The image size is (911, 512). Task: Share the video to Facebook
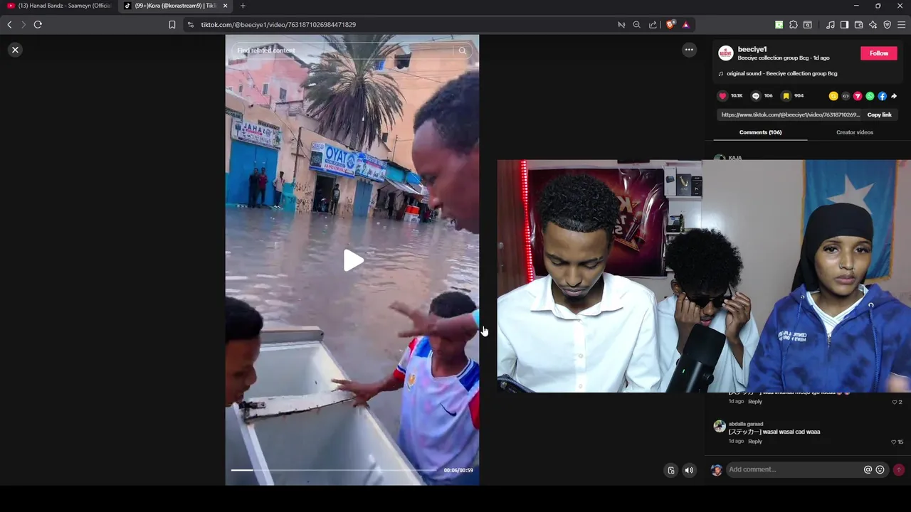click(x=882, y=96)
